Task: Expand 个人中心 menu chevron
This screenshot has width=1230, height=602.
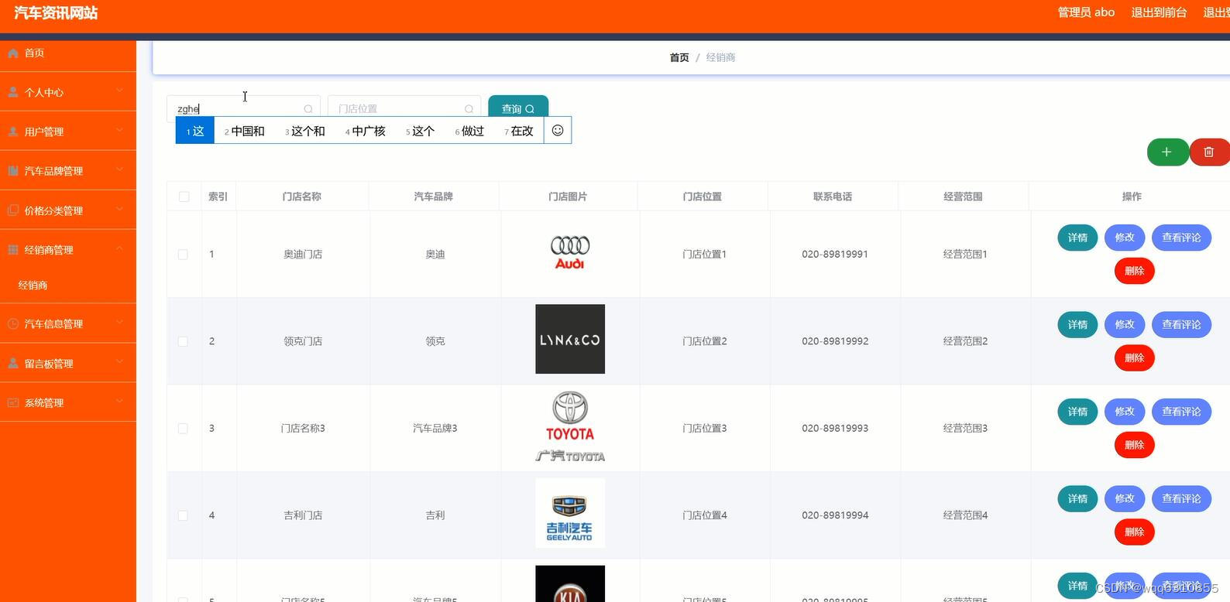Action: pos(119,91)
